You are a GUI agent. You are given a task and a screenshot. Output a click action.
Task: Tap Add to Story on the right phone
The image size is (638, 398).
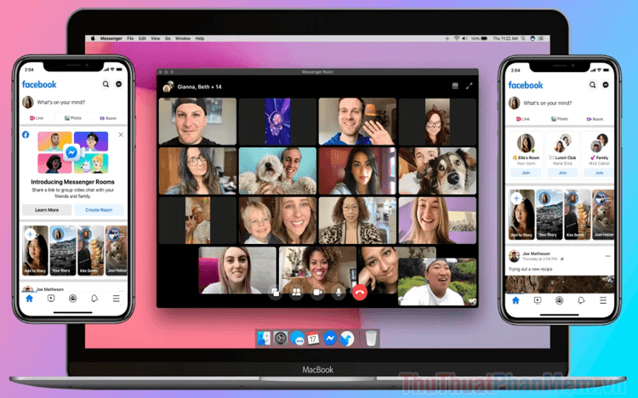(521, 214)
